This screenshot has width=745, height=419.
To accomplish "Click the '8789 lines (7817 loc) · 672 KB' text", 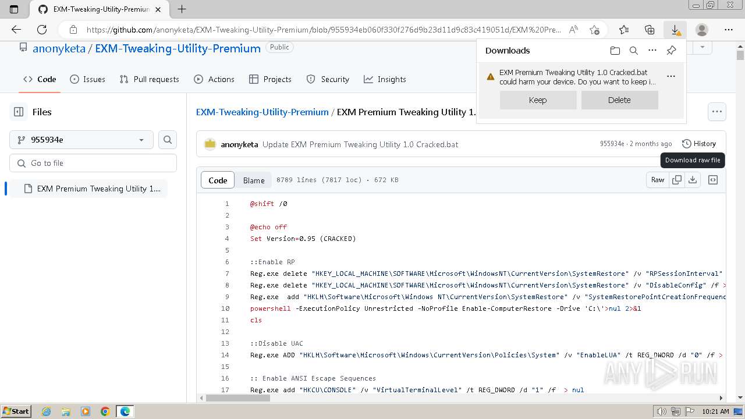I will [x=338, y=180].
